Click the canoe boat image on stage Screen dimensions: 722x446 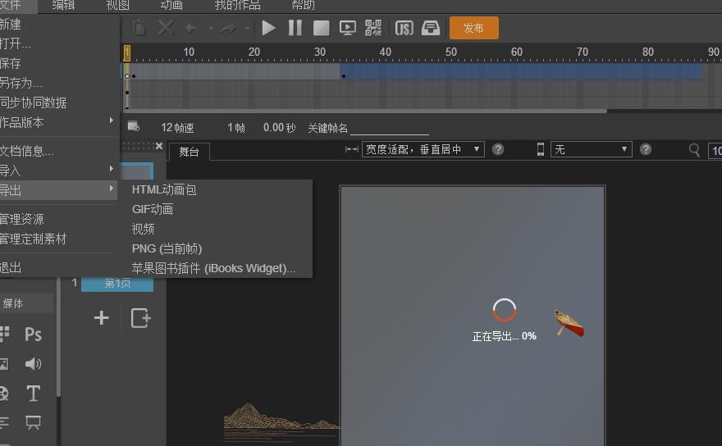[569, 323]
